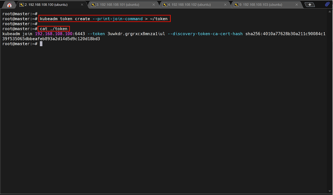Viewport: 333px width, 195px height.
Task: Click the magenta 192.168.108.100 IP in output
Action: coord(54,34)
